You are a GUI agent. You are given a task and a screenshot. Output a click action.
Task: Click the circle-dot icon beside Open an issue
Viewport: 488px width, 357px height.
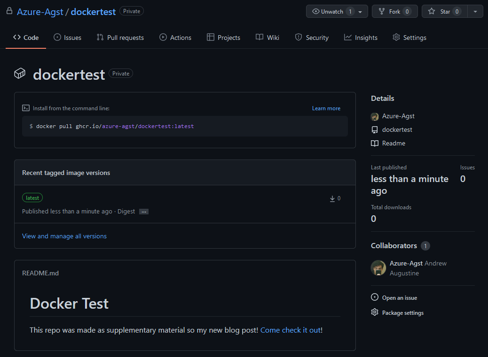(x=375, y=297)
